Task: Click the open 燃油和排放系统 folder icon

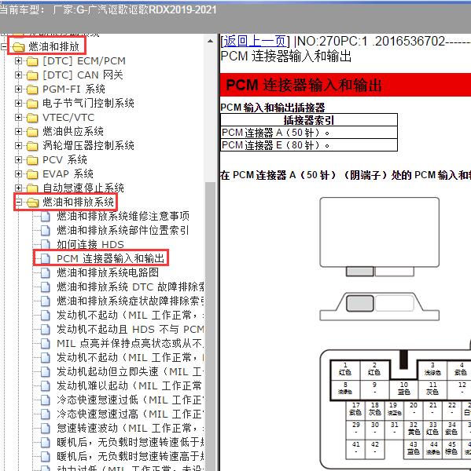Action: point(33,203)
